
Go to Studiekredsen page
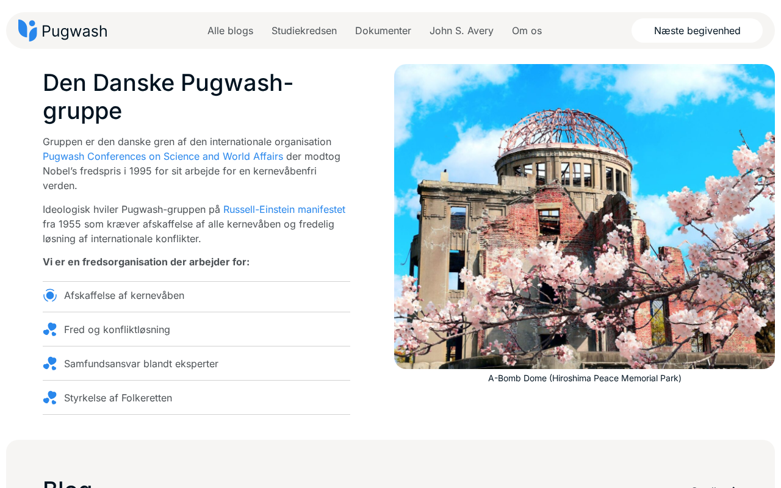tap(304, 30)
